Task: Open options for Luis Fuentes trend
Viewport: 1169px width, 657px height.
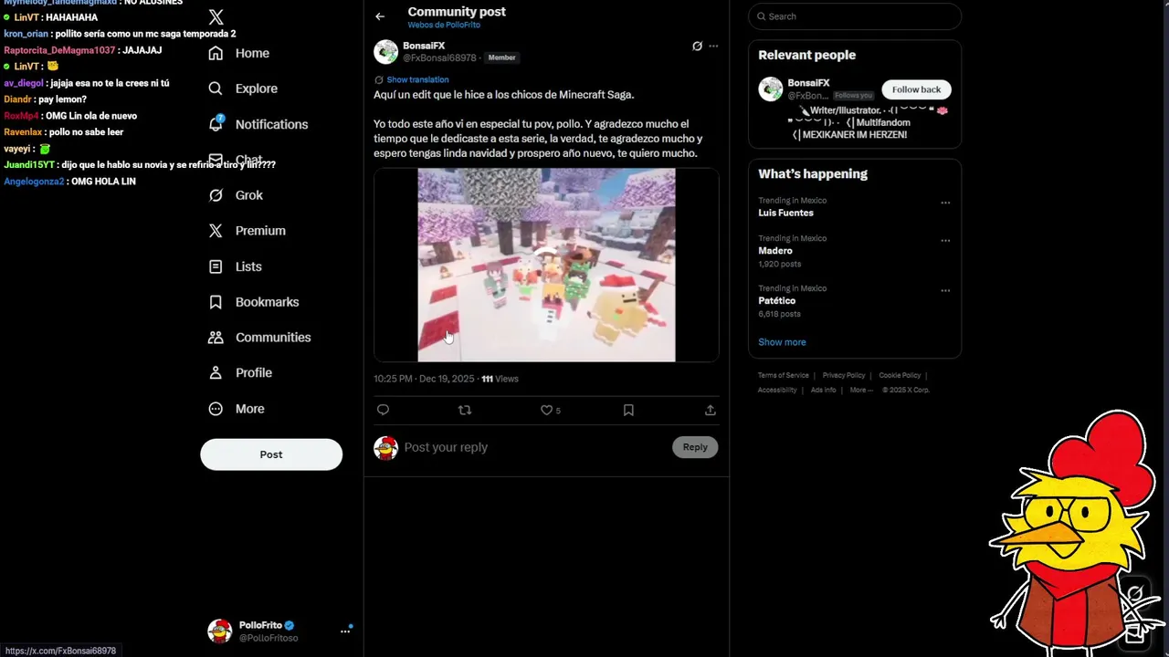Action: (x=945, y=203)
